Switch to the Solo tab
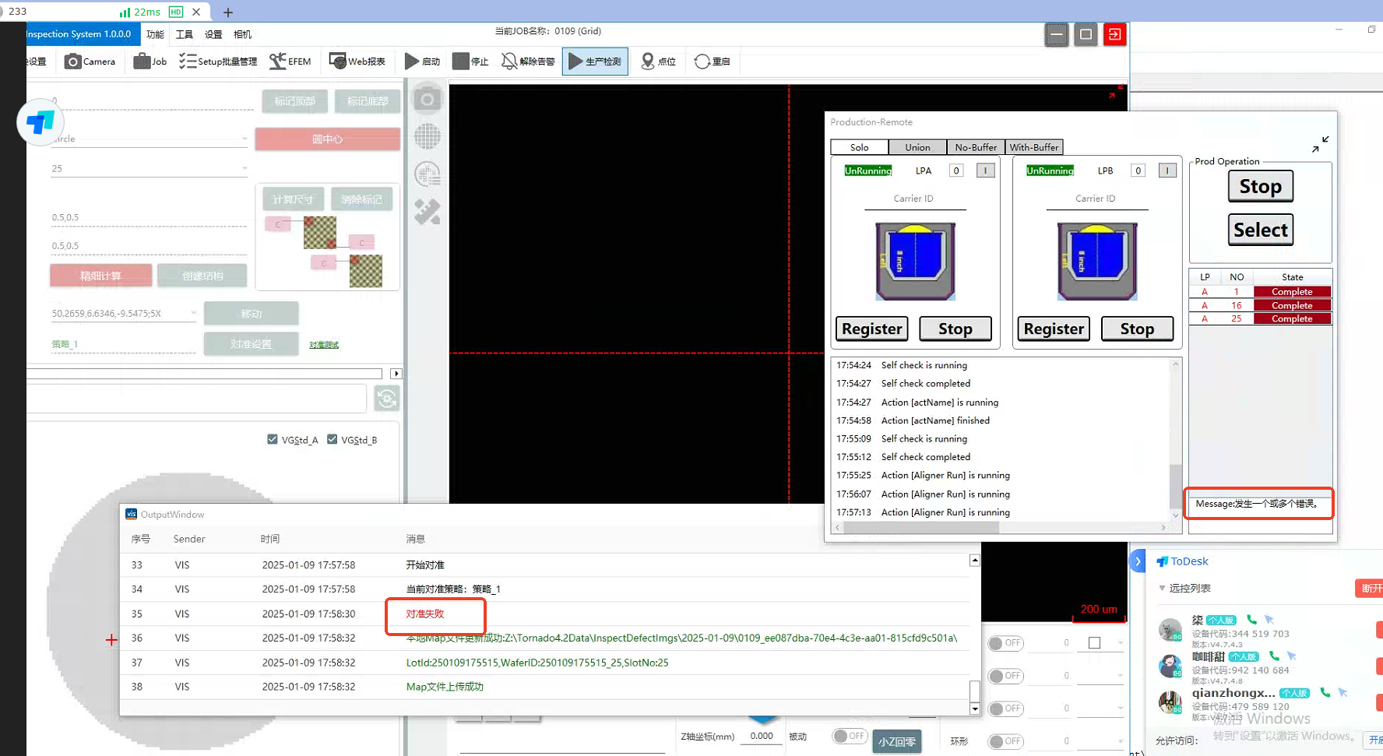Image resolution: width=1383 pixels, height=756 pixels. tap(860, 147)
